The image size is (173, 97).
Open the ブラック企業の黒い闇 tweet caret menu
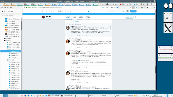click(x=111, y=87)
